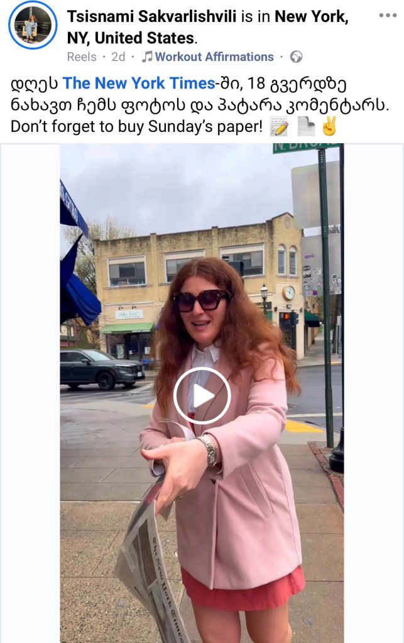404x643 pixels.
Task: Click the victory hand emoji
Action: (x=329, y=126)
